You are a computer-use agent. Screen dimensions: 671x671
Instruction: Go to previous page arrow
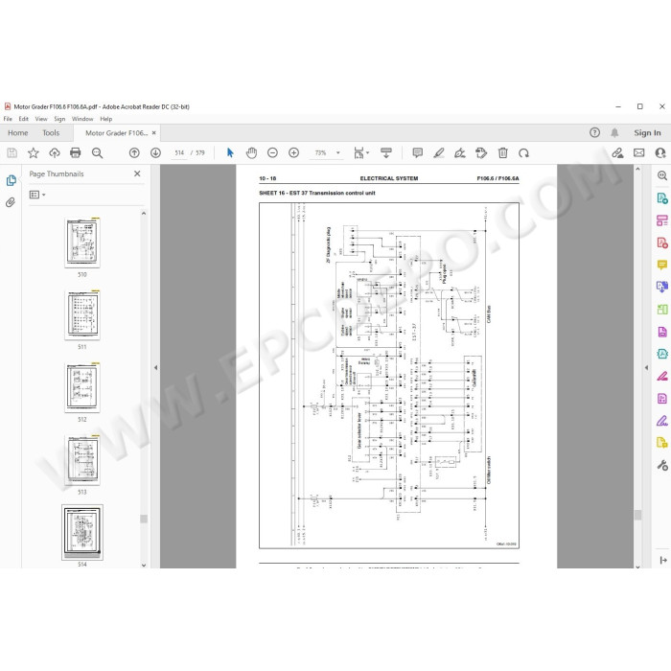(x=134, y=152)
